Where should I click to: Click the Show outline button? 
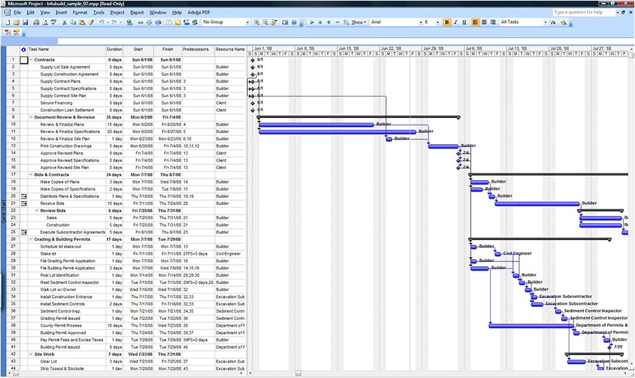358,23
